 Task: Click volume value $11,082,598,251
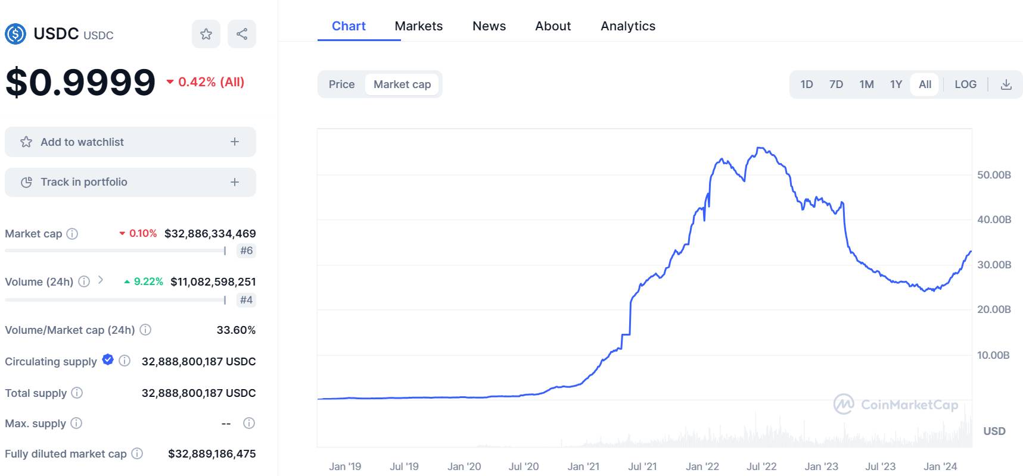[213, 281]
